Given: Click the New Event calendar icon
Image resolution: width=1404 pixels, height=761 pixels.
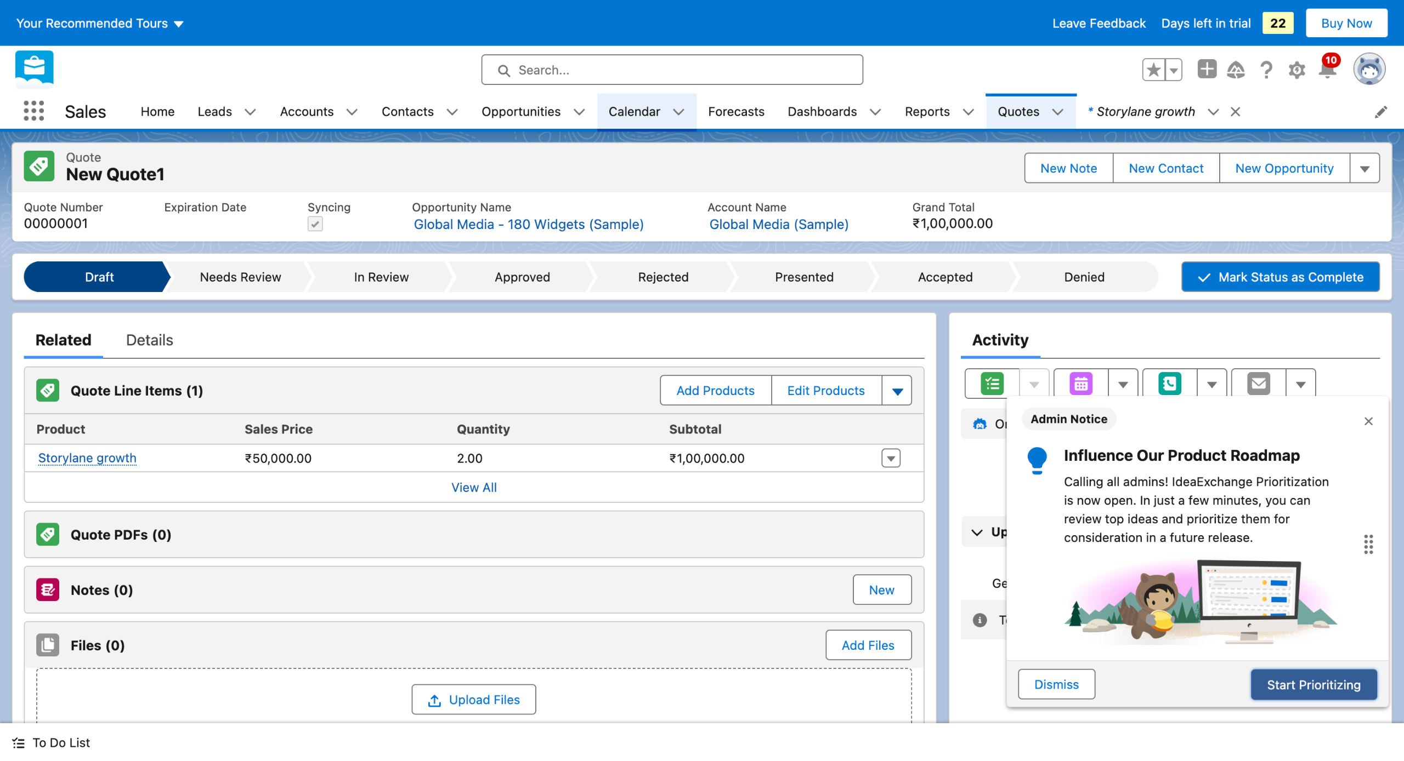Looking at the screenshot, I should [x=1080, y=384].
